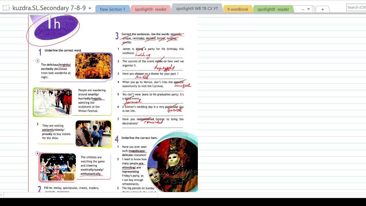Click the question 'Have you ever seen such magnificent'
The image size is (366, 206).
point(134,151)
